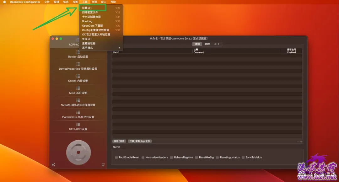The height and width of the screenshot is (182, 339).
Task: Choose 挂载EFI from the 工具 menu
Action: click(x=101, y=8)
